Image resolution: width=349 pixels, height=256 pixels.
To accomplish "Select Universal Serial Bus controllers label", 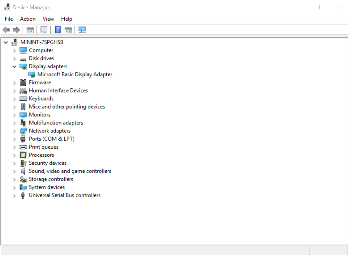I will [x=65, y=195].
